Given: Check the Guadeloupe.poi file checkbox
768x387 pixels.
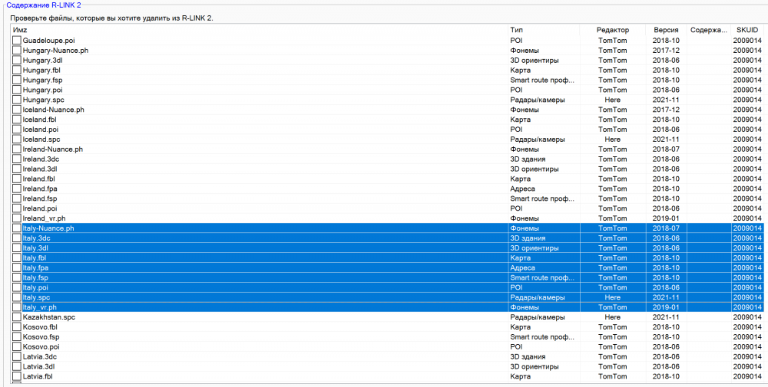Looking at the screenshot, I should 17,41.
